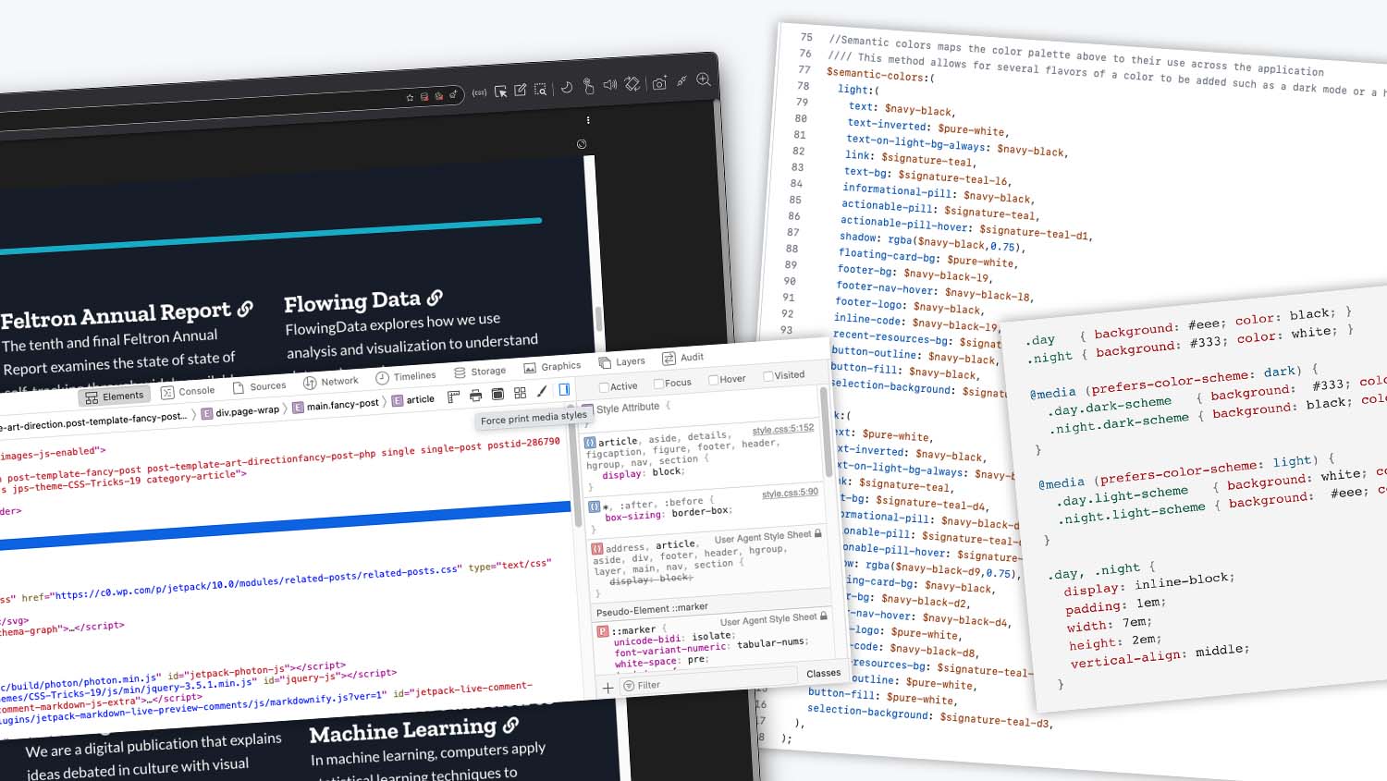
Task: Toggle the blue details sidebar icon
Action: [564, 390]
